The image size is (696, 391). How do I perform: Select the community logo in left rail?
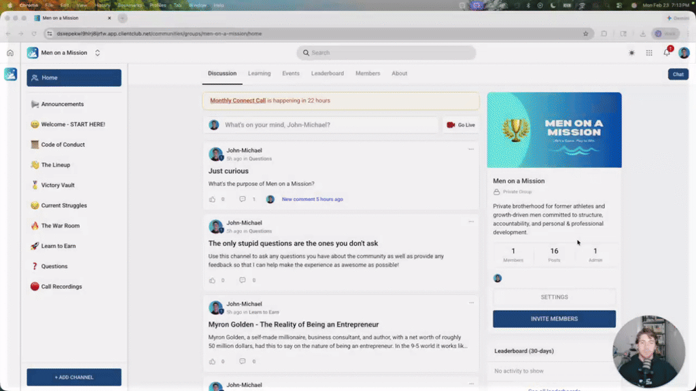11,74
